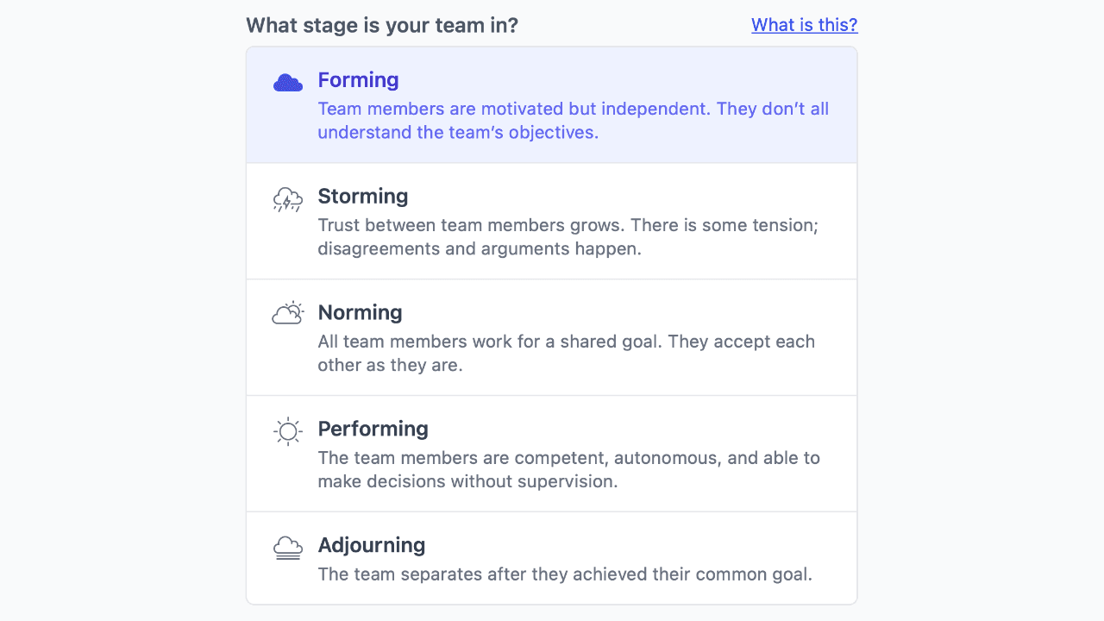Click the "What stage is your team in?" heading
This screenshot has height=621, width=1104.
(382, 25)
